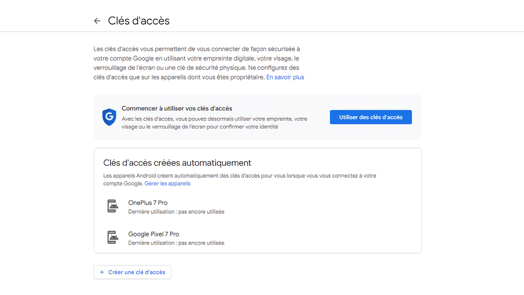524x295 pixels.
Task: Select the OnePlus 7 Pro device name
Action: point(148,203)
